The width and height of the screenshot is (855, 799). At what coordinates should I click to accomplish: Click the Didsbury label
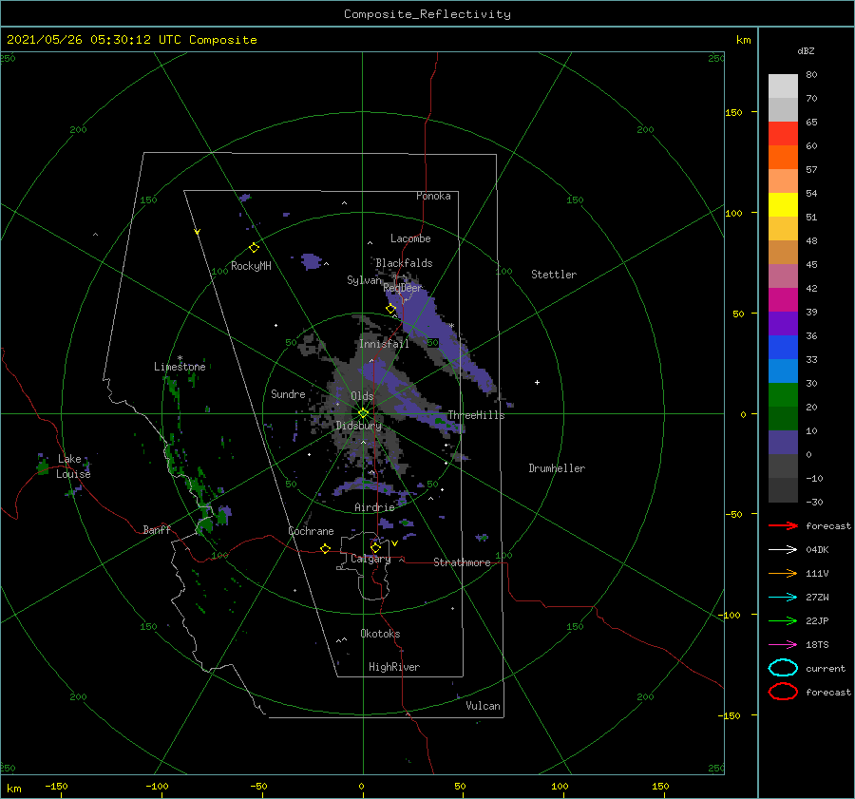358,426
